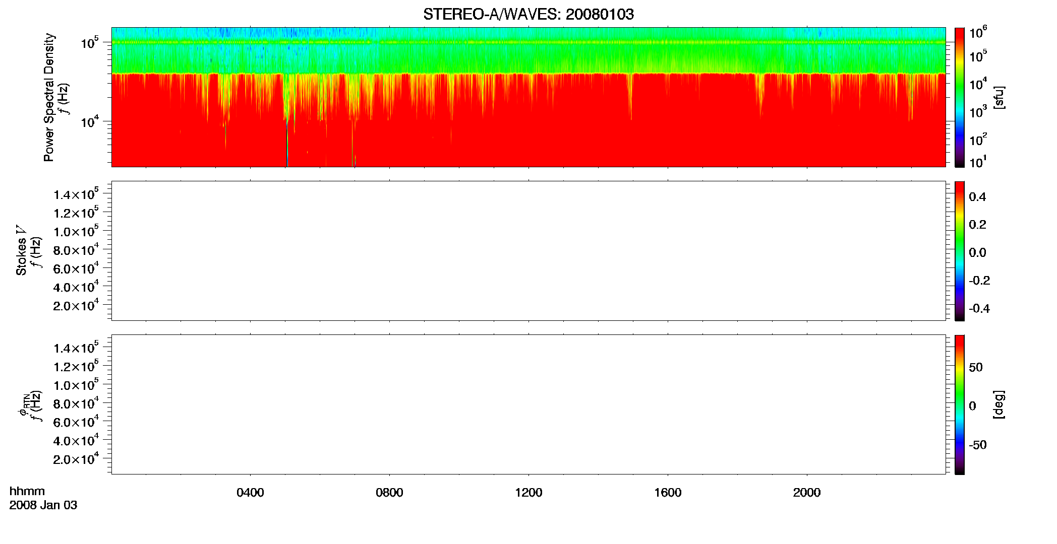Image resolution: width=1057 pixels, height=544 pixels.
Task: Click the 2.0×10^4 tick on Stokes V axis
Action: (x=76, y=305)
